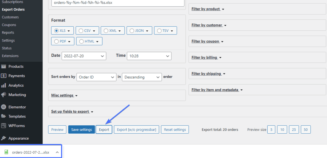This screenshot has width=327, height=158.
Task: Click the Marketing megaphone icon
Action: coord(3,95)
